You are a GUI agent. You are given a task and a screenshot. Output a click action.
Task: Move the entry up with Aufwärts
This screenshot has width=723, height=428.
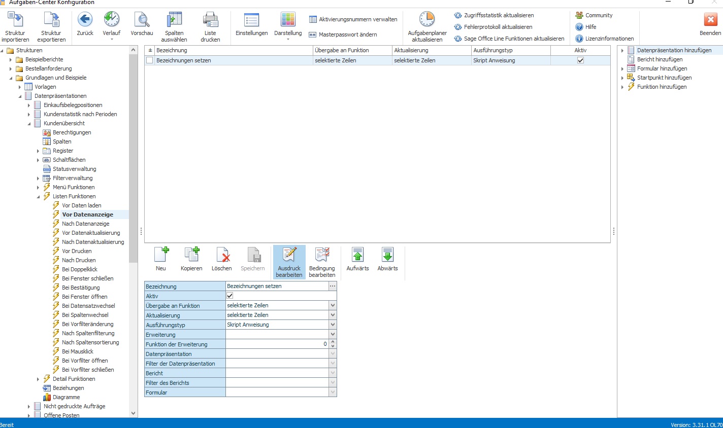click(357, 259)
